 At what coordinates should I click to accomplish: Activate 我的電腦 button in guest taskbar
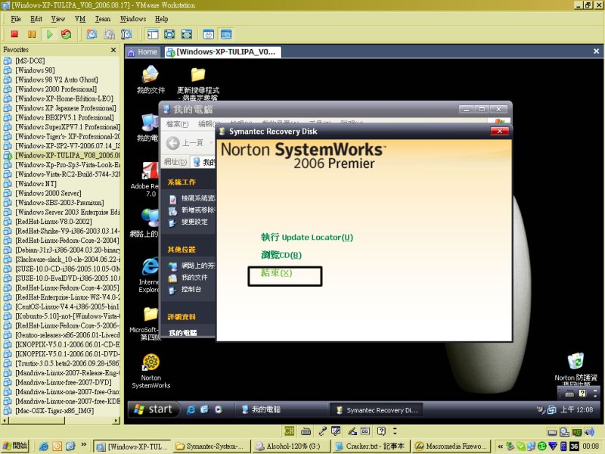(281, 409)
